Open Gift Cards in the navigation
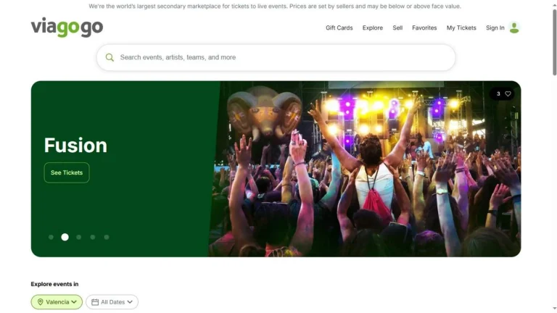Image resolution: width=557 pixels, height=313 pixels. pos(339,28)
